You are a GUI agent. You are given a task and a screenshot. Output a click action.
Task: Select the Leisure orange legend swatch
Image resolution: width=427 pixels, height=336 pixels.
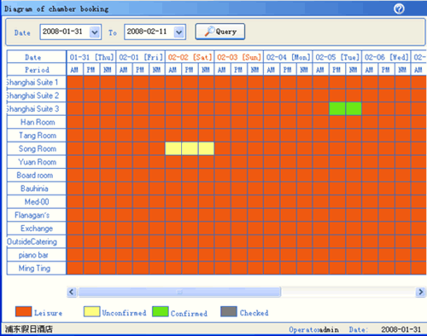pyautogui.click(x=23, y=311)
